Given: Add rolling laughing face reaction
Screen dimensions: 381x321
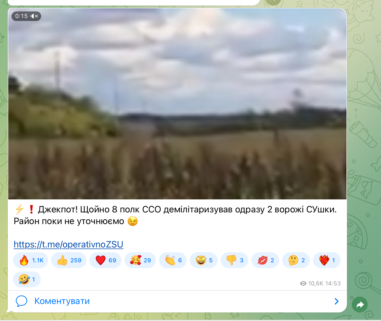Looking at the screenshot, I should coord(27,279).
